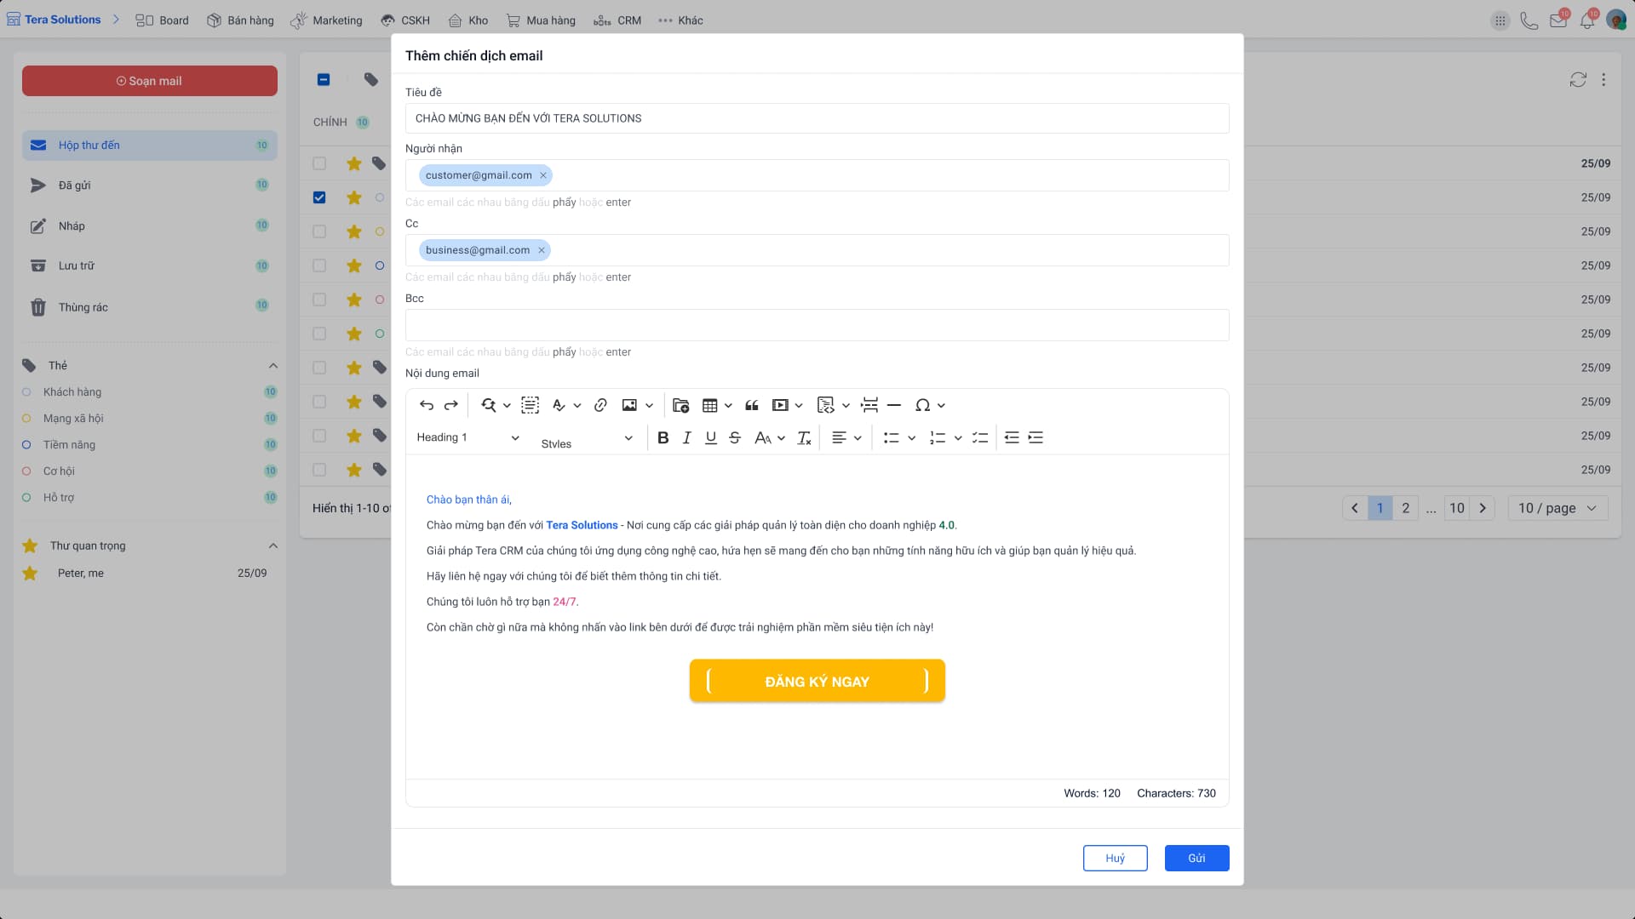This screenshot has height=919, width=1635.
Task: Click the insert link icon
Action: click(x=600, y=405)
